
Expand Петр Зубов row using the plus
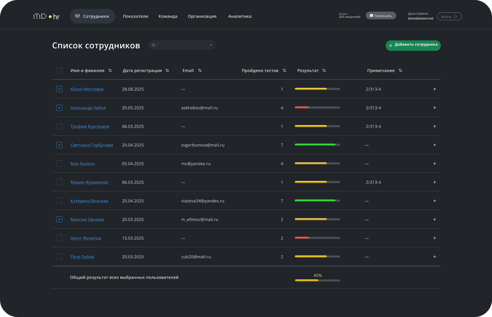(x=434, y=257)
